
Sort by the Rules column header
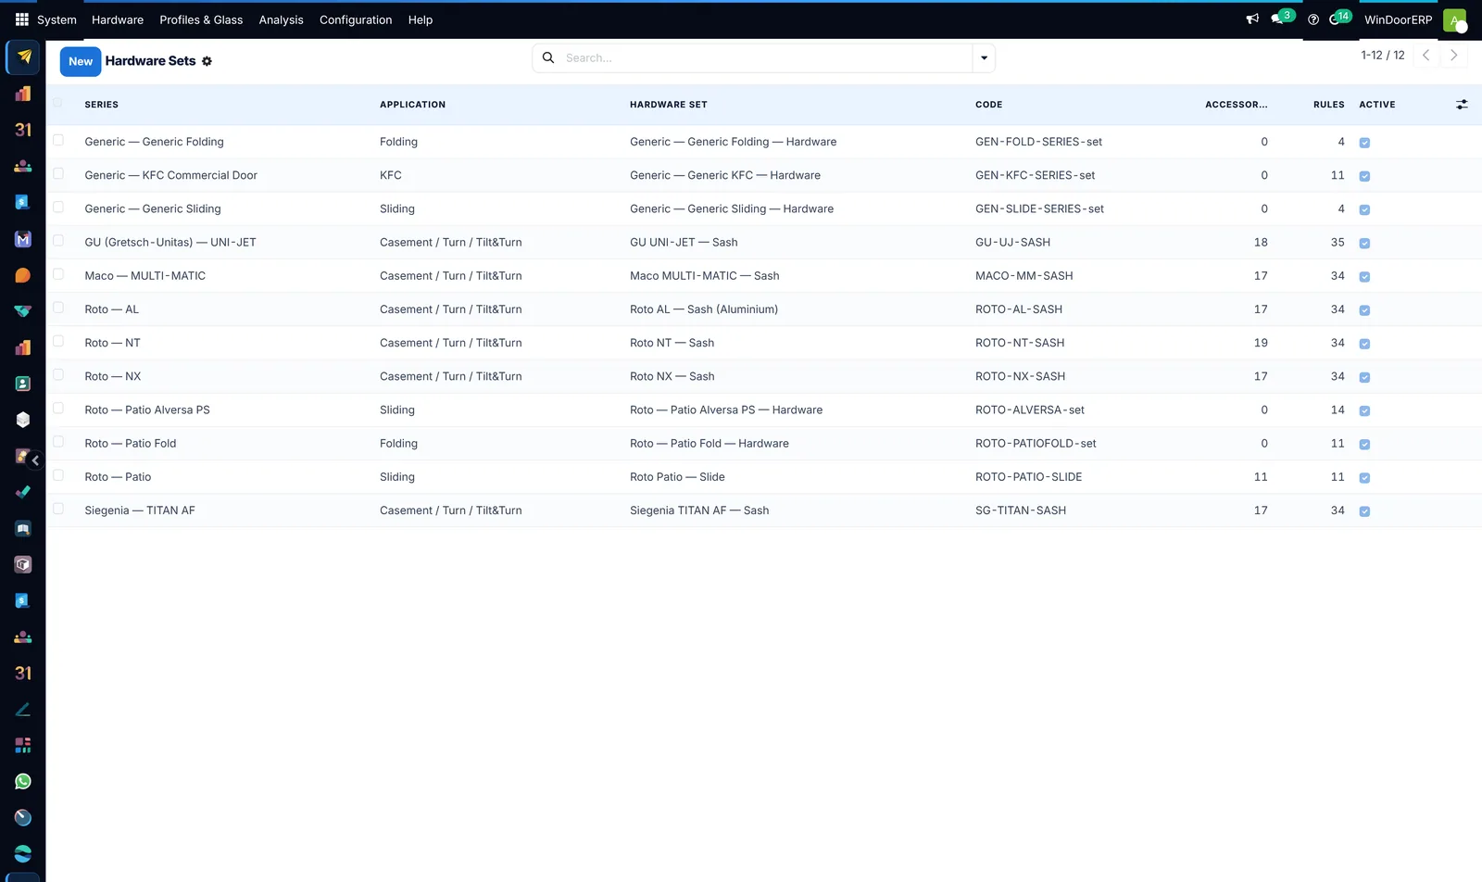coord(1329,105)
